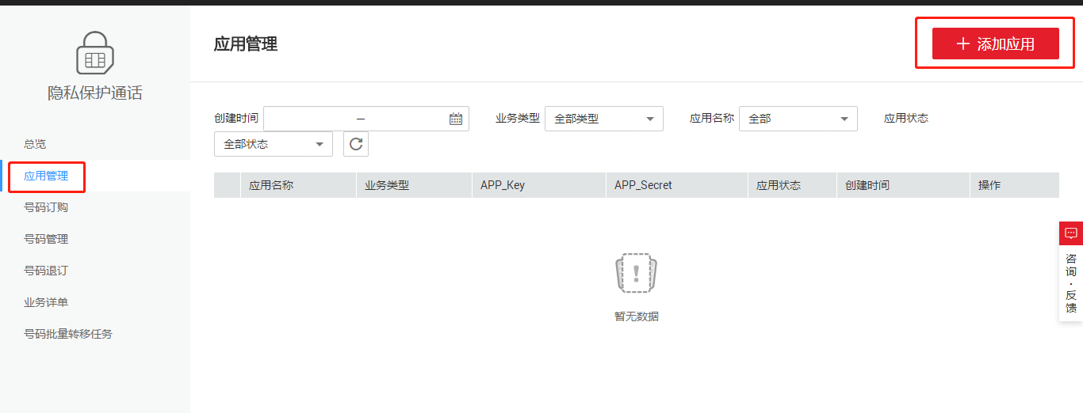The width and height of the screenshot is (1083, 413).
Task: Open the calendar icon in 创建时间 field
Action: tap(456, 119)
